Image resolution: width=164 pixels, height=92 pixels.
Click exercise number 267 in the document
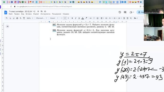[x=54, y=25]
